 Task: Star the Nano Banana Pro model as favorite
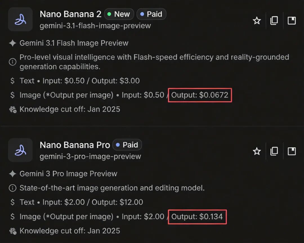(x=257, y=151)
